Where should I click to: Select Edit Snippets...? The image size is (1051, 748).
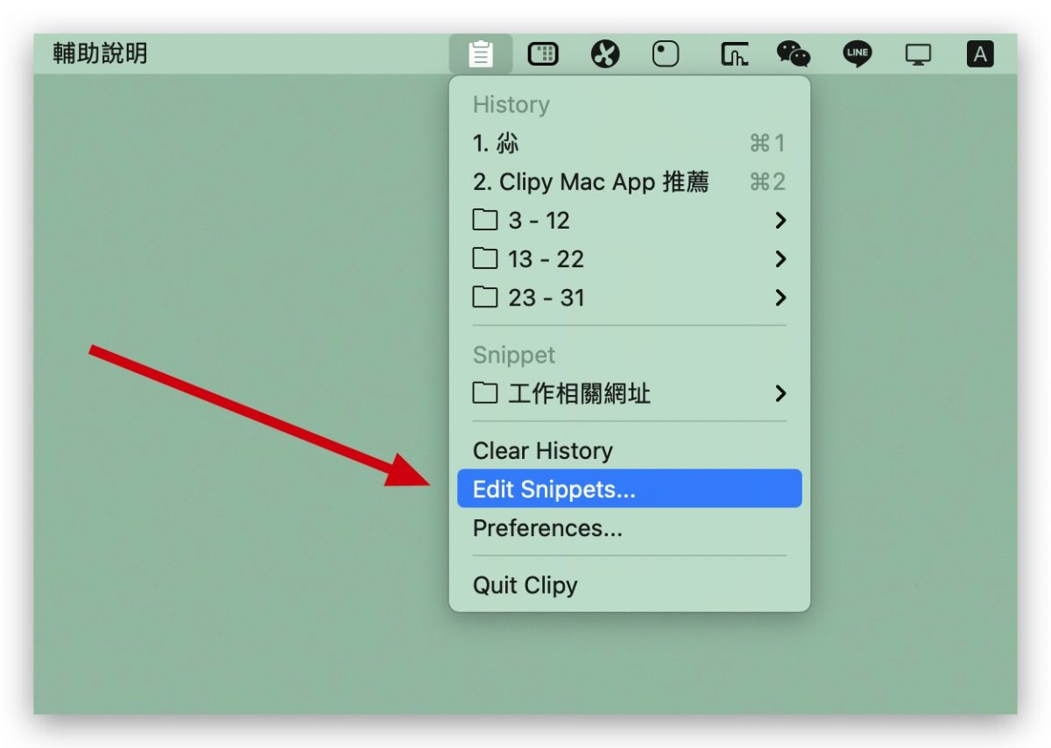click(x=629, y=489)
